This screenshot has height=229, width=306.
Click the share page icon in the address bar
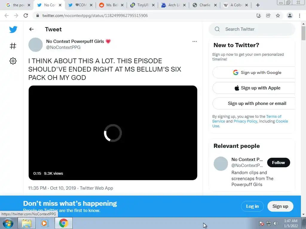point(268,16)
